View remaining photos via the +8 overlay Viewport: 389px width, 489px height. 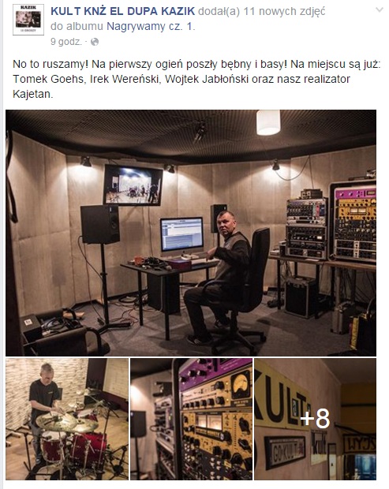pyautogui.click(x=315, y=419)
